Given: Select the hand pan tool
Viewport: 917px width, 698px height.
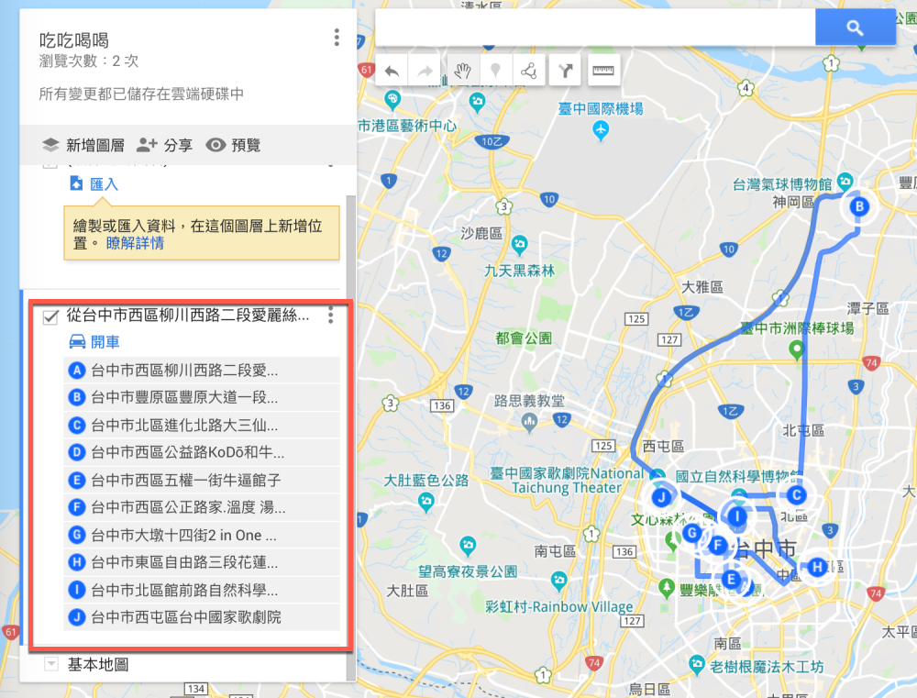Looking at the screenshot, I should tap(462, 71).
